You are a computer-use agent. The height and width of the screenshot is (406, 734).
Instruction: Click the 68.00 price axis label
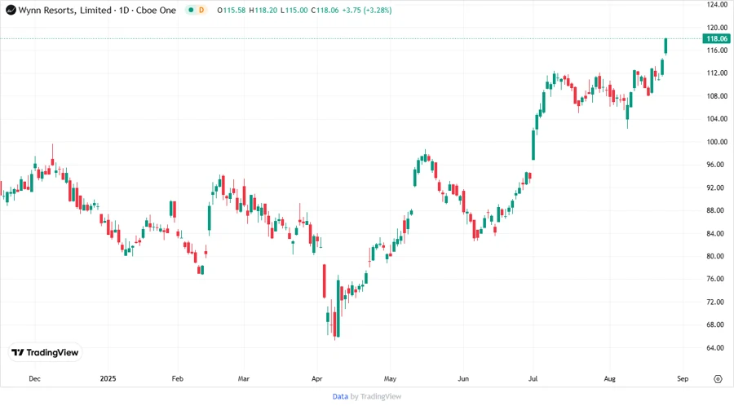pos(717,324)
